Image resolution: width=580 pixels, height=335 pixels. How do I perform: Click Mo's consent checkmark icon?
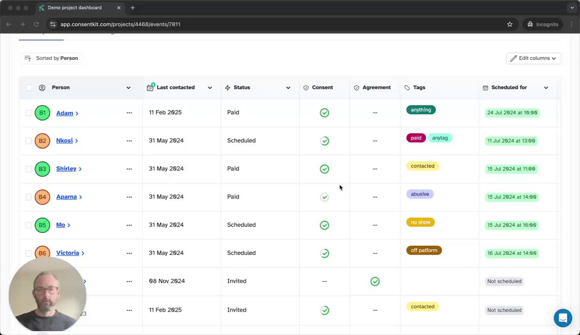click(x=325, y=225)
